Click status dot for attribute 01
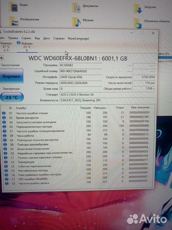Screen dimensions: 172x230 tap(4, 113)
